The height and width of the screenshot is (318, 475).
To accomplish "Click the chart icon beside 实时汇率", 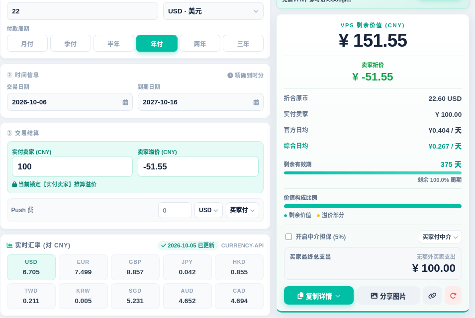I will [9, 245].
